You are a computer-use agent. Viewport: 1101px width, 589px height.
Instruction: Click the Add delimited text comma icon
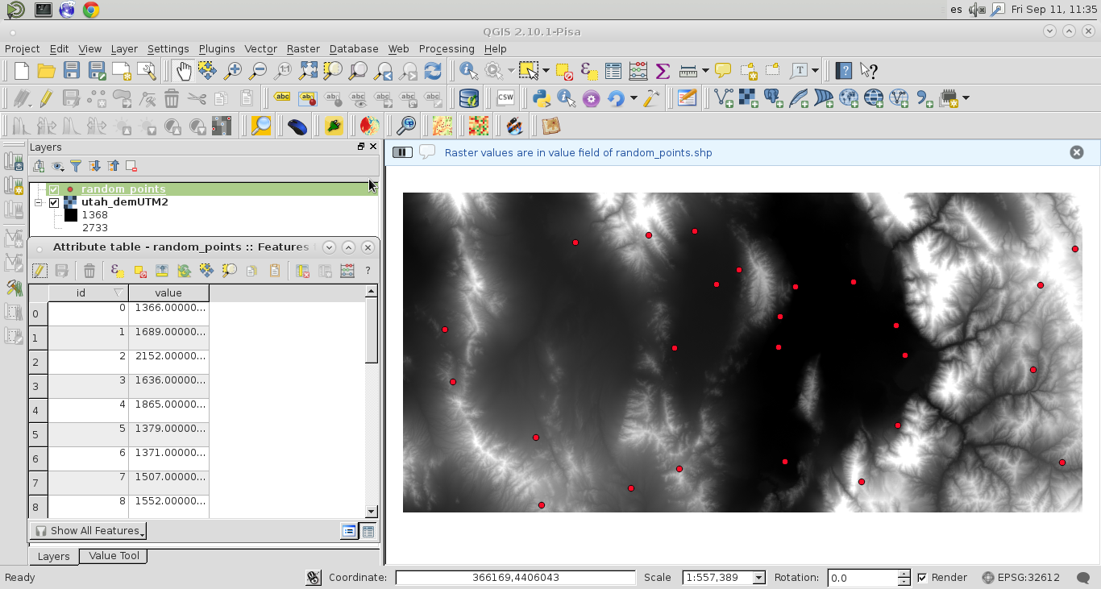point(924,98)
